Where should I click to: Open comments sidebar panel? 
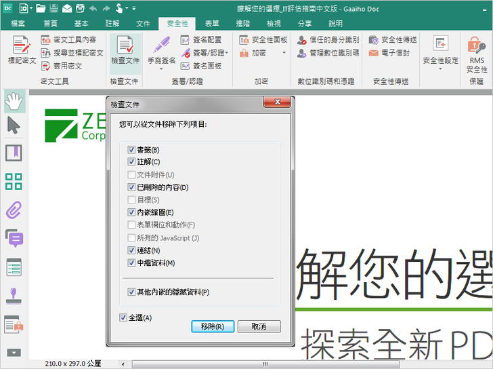pos(14,238)
